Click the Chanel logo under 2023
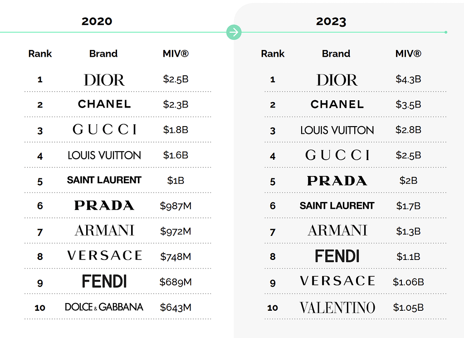This screenshot has width=464, height=338. point(337,104)
